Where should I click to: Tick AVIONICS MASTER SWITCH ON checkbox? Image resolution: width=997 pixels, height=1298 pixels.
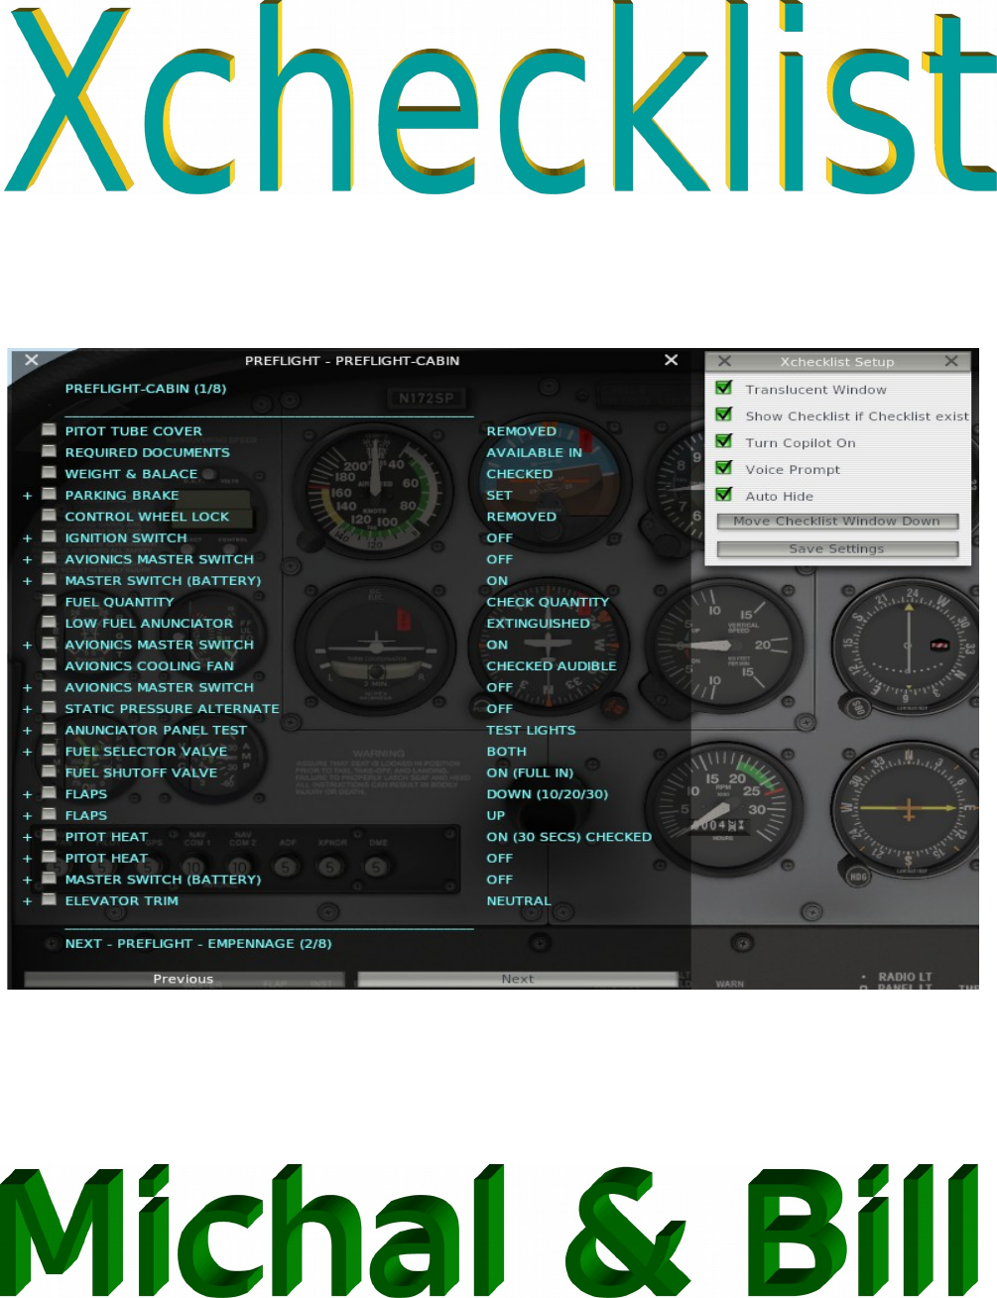[x=49, y=644]
